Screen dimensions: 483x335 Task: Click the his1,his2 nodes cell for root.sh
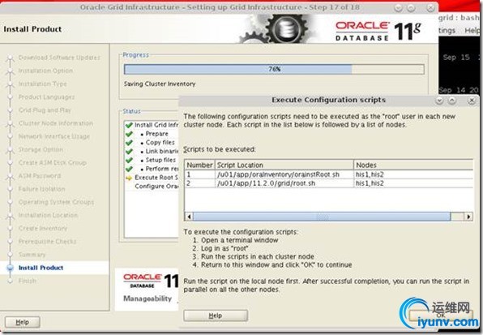(370, 183)
